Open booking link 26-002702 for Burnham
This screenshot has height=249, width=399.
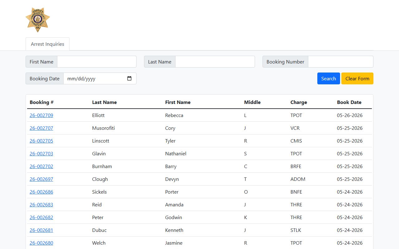pos(41,166)
